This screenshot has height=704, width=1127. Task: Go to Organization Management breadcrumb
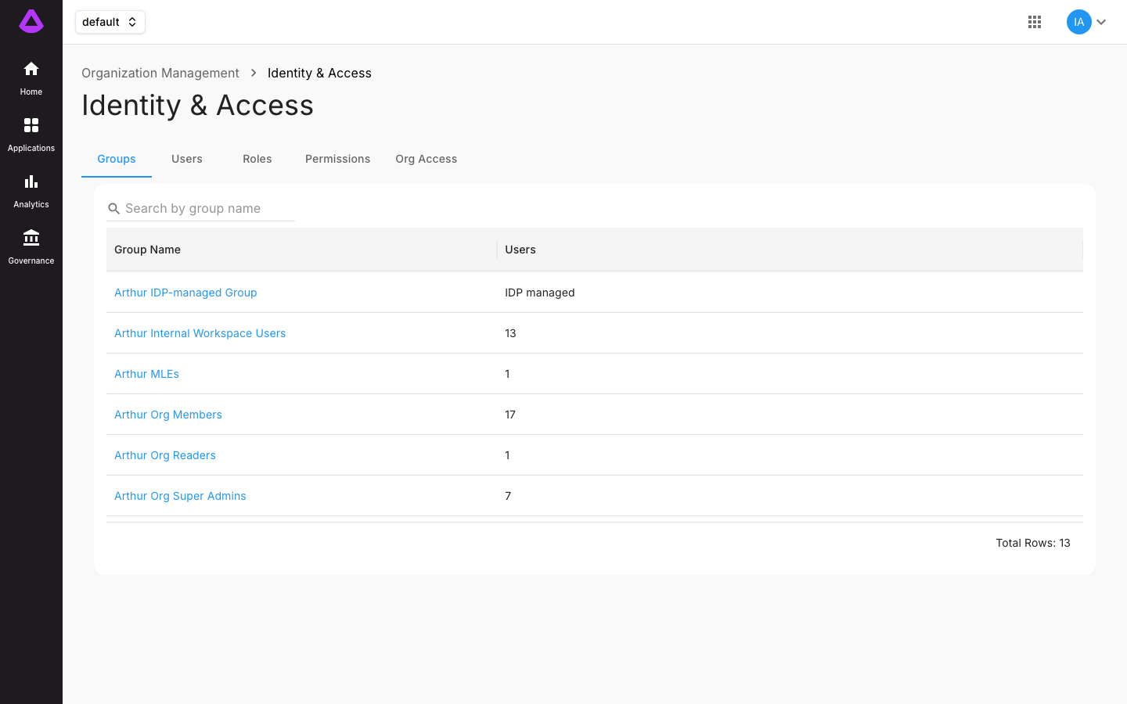(x=160, y=73)
